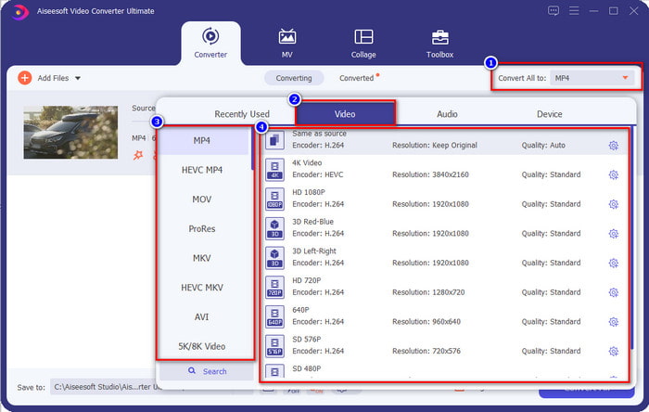Switch to the MV tab
This screenshot has height=412, width=649.
[286, 43]
